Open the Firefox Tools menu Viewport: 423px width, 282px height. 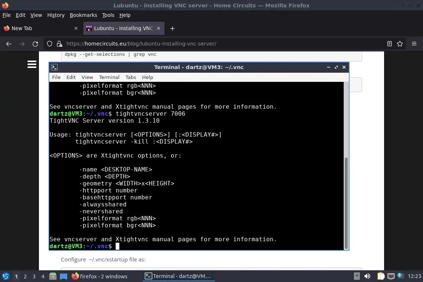[x=108, y=15]
